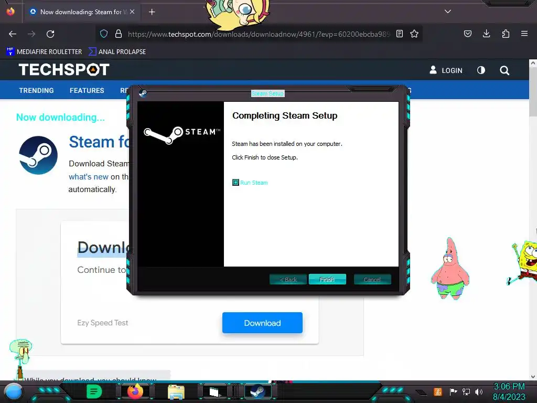The image size is (537, 403).
Task: Check the Run Steam checkbox
Action: 235,182
